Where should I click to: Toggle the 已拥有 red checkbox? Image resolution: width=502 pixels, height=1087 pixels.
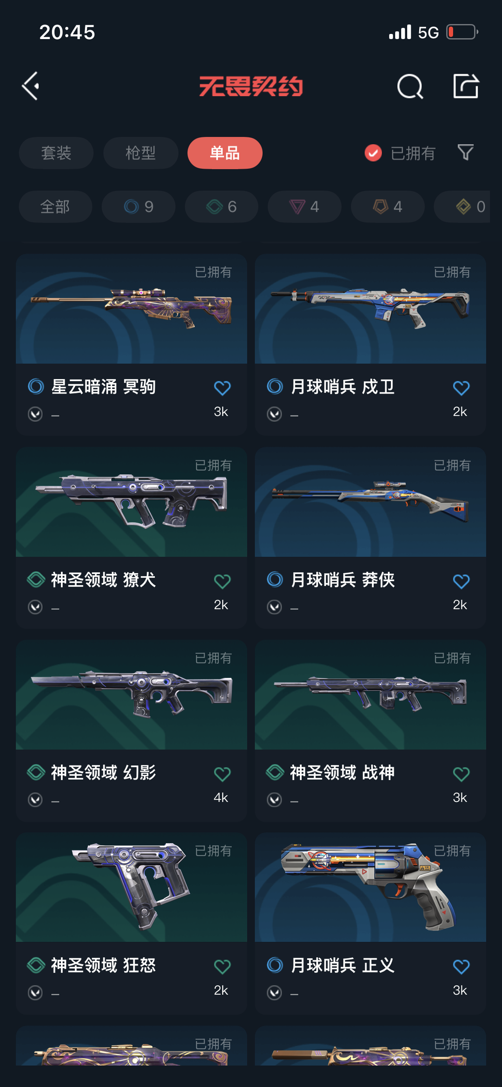click(373, 153)
